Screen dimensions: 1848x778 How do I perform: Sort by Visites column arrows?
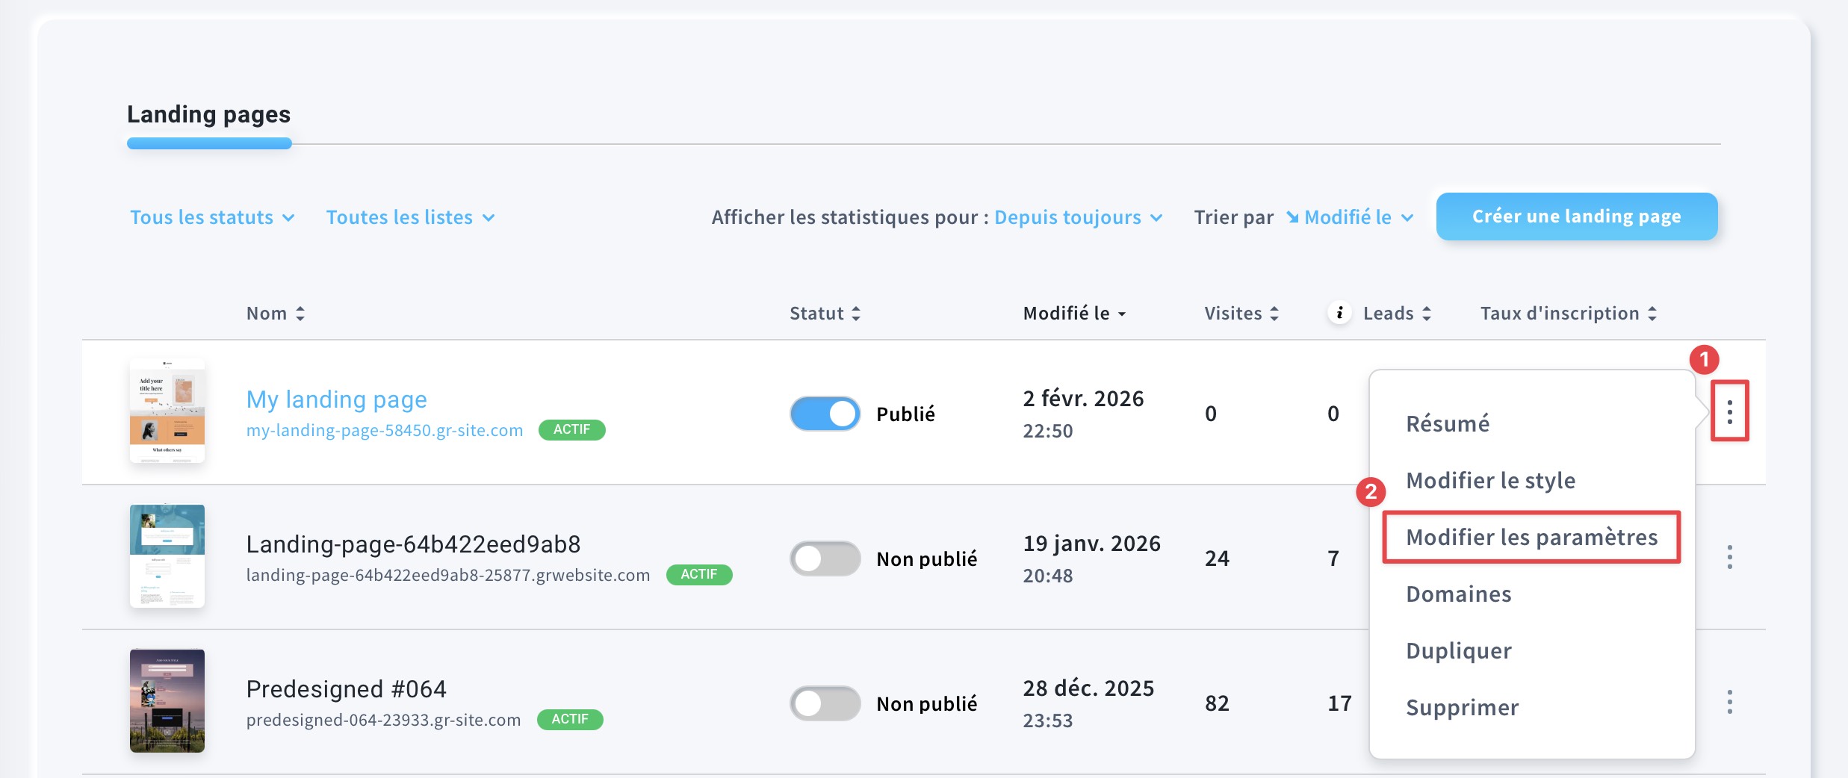pos(1274,314)
